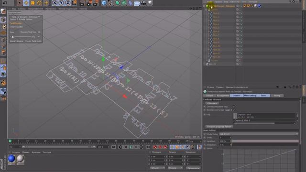Viewport: 306px width, 172px height.
Task: Click Fold Preview in HUD panel
Action: pos(16,23)
